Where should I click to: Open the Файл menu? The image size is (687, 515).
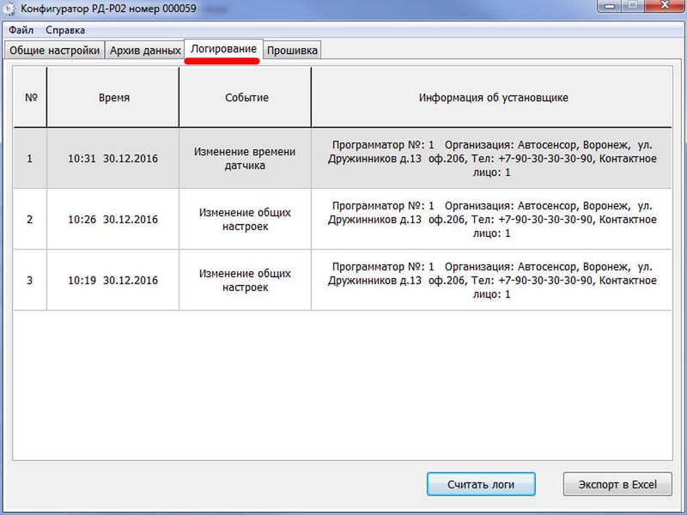click(21, 30)
